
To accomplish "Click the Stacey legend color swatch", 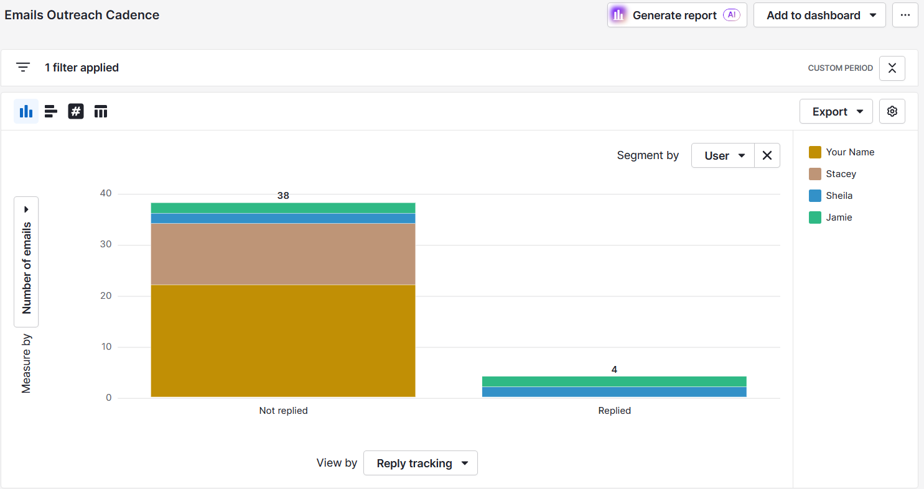I will pos(815,174).
